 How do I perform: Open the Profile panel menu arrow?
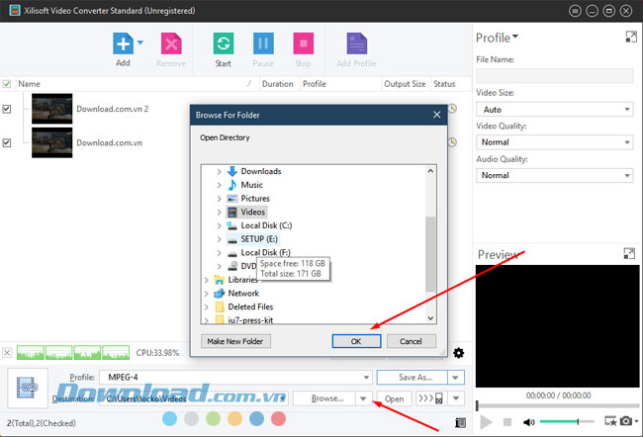pos(515,36)
